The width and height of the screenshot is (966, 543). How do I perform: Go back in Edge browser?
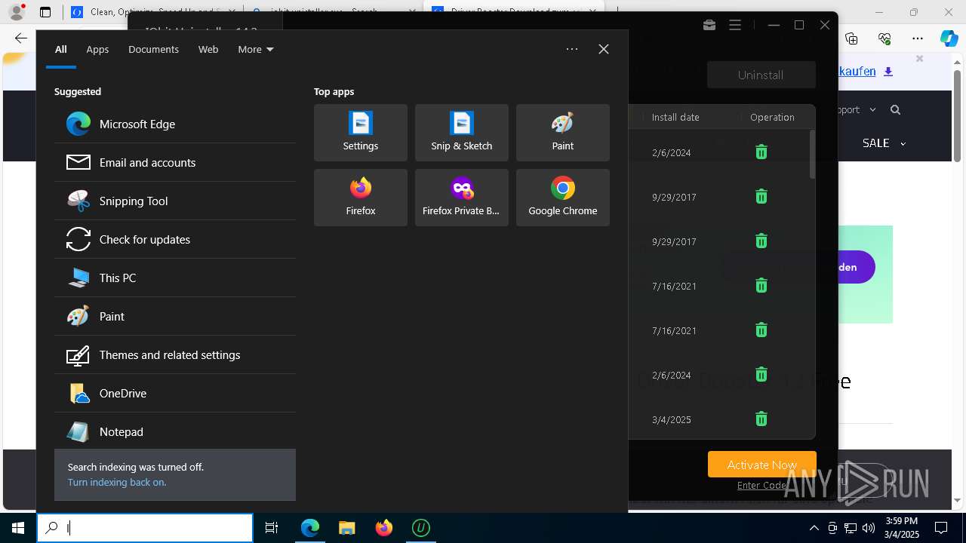point(21,38)
